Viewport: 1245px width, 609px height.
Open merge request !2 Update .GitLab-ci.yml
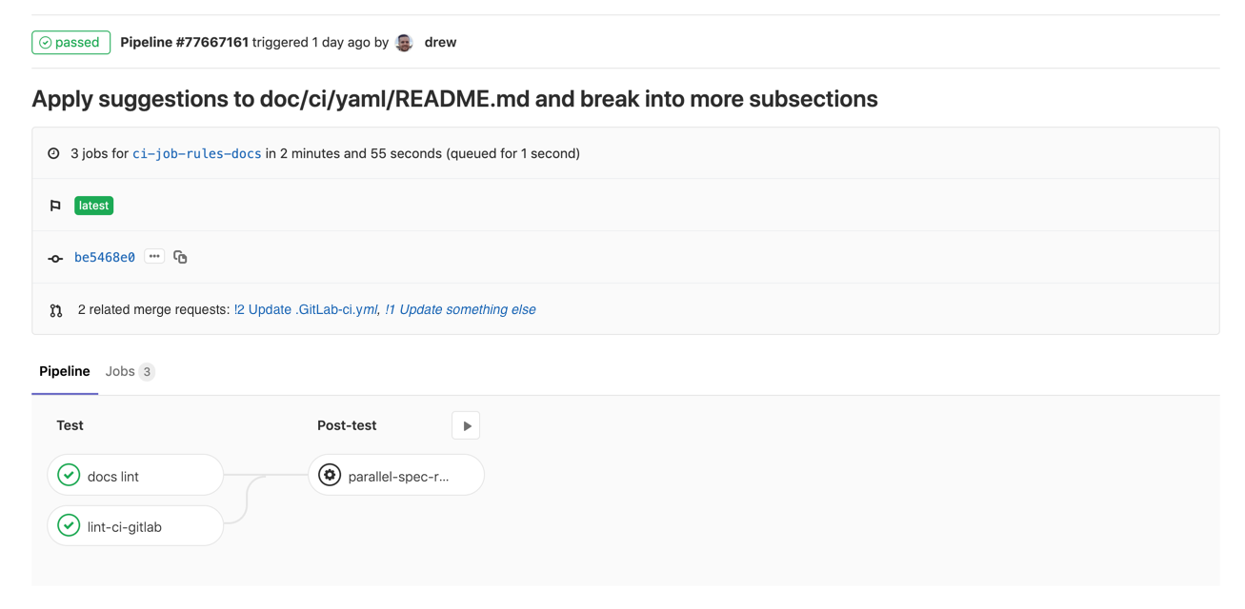pos(305,309)
